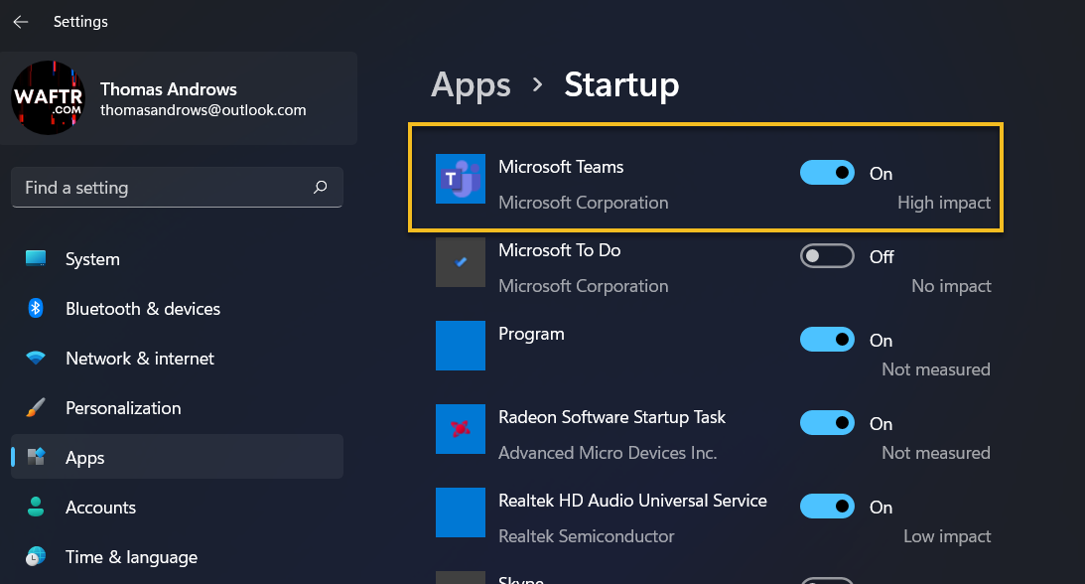Enable Microsoft To Do startup toggle
Image resolution: width=1085 pixels, height=584 pixels.
tap(827, 256)
